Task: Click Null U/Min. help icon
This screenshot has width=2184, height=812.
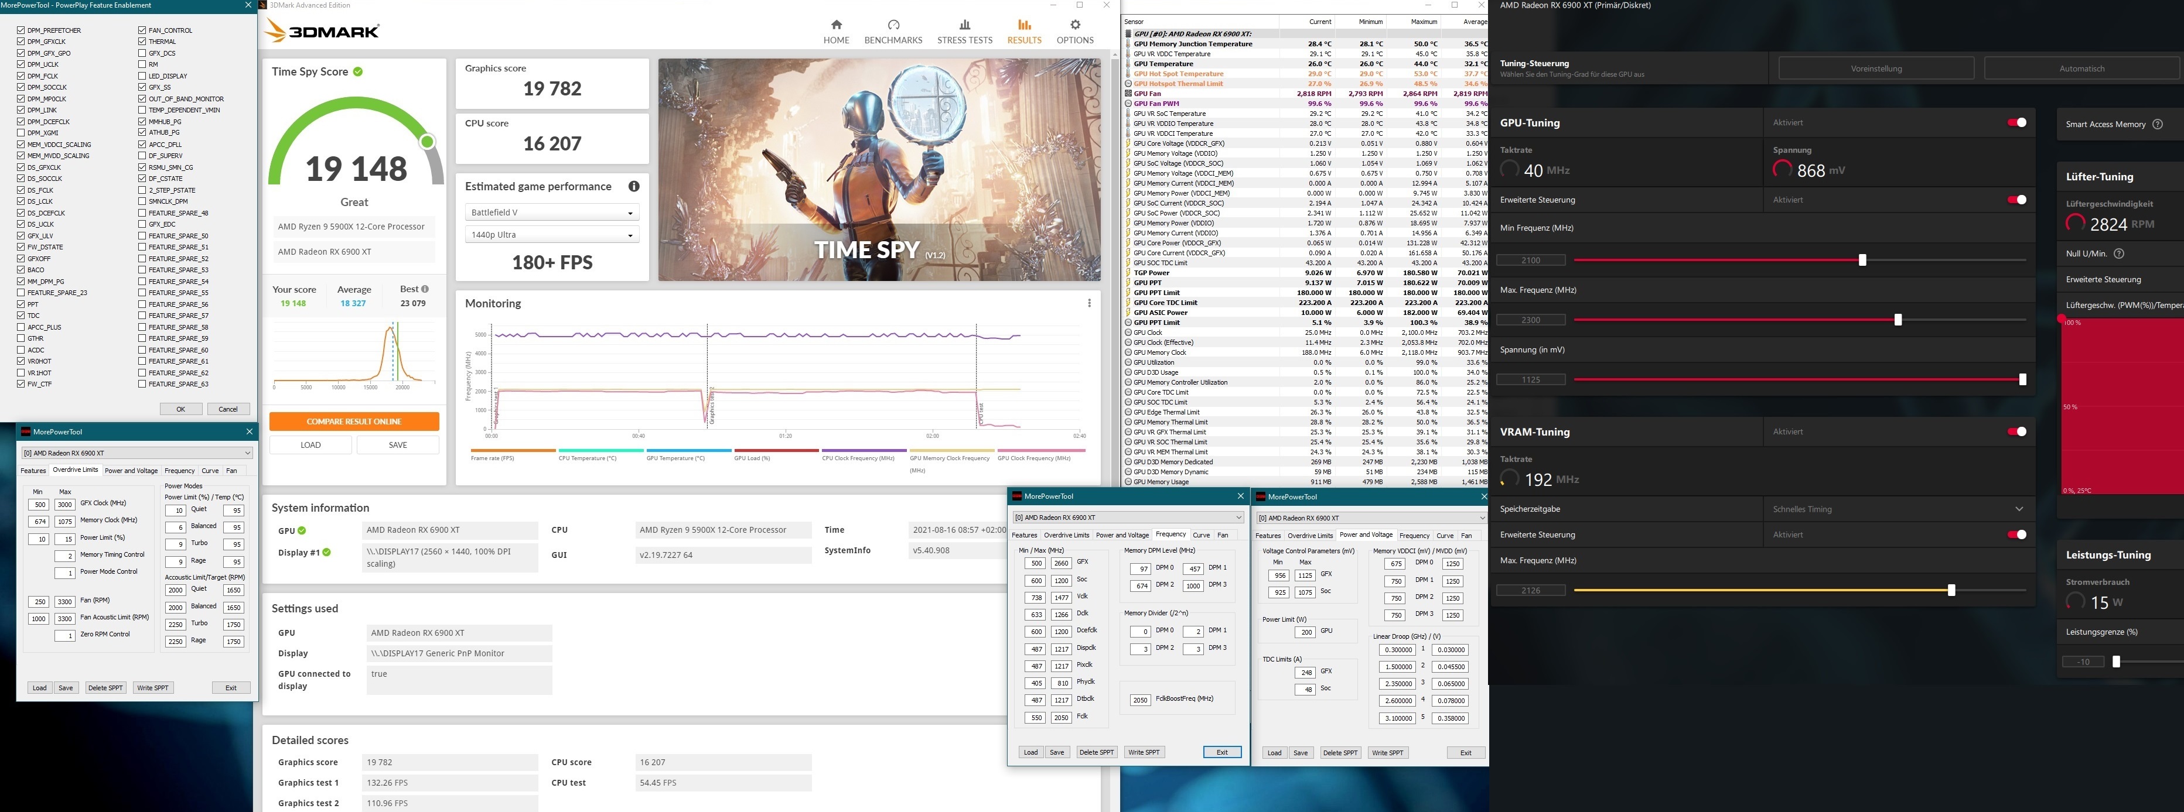Action: (x=2119, y=253)
